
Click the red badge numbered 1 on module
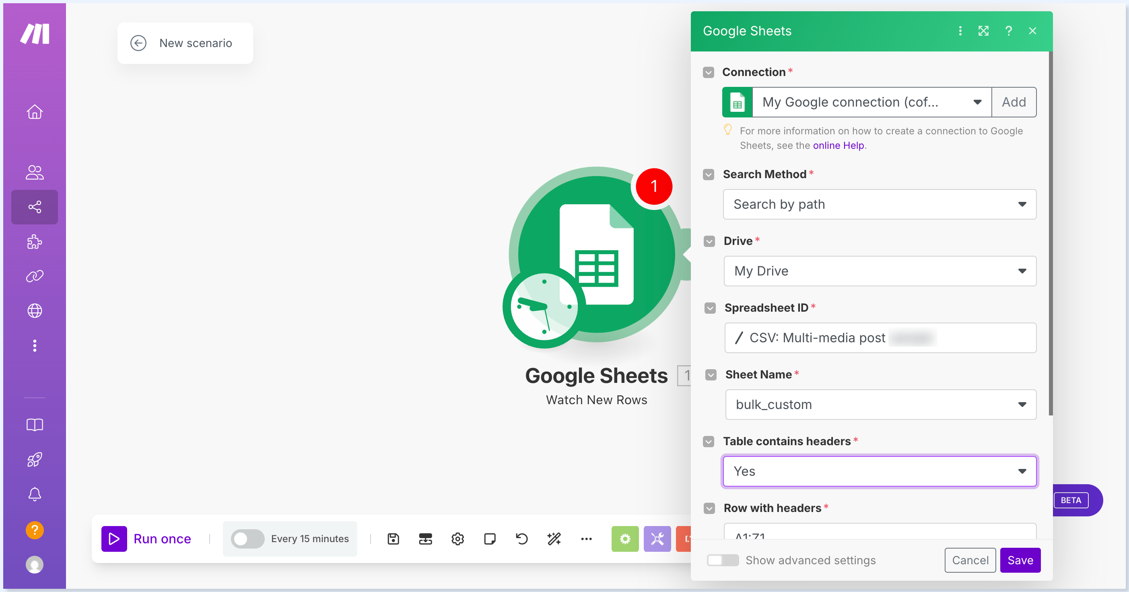[x=653, y=187]
